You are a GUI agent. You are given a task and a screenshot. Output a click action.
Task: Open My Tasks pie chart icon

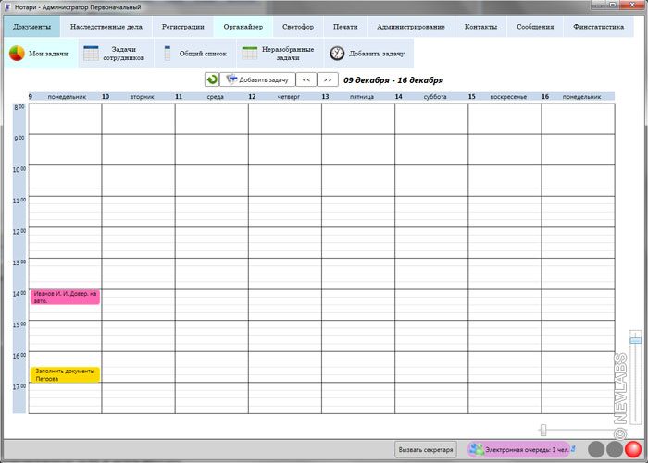click(x=17, y=54)
